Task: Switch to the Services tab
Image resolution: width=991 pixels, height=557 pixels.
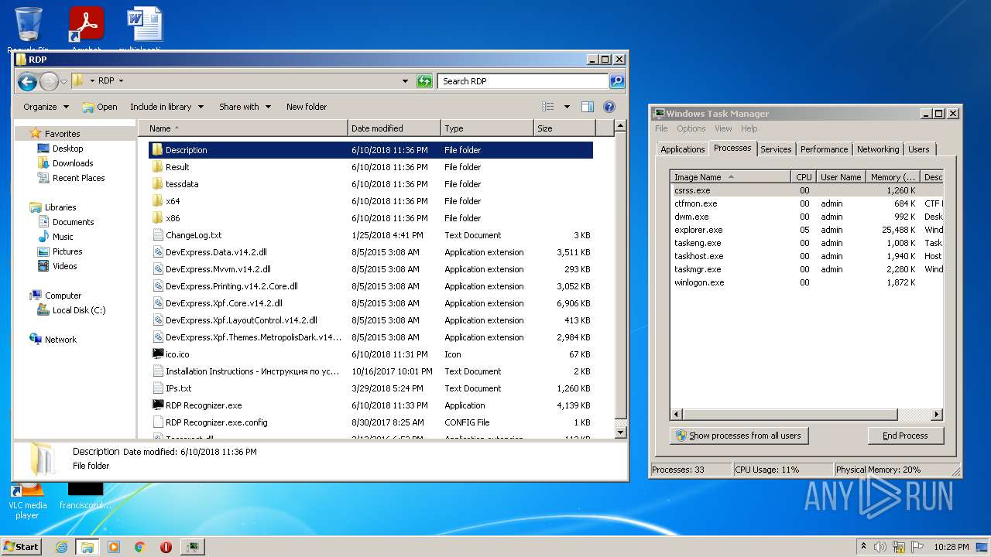Action: [x=776, y=149]
